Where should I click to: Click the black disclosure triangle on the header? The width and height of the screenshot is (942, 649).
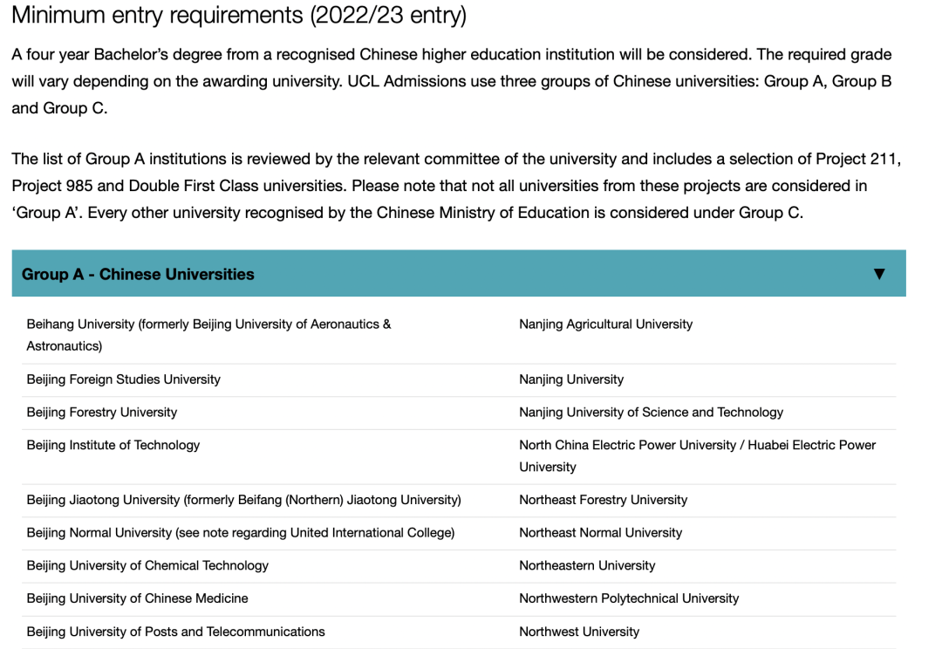click(x=878, y=273)
